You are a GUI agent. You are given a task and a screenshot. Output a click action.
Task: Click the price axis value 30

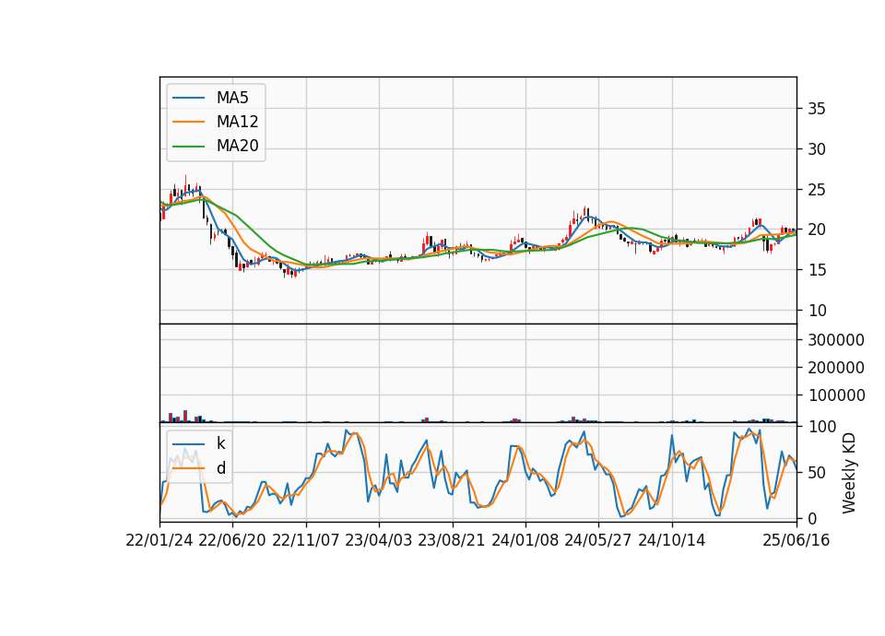(816, 149)
